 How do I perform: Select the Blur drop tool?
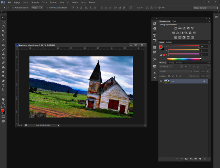pos(3,72)
